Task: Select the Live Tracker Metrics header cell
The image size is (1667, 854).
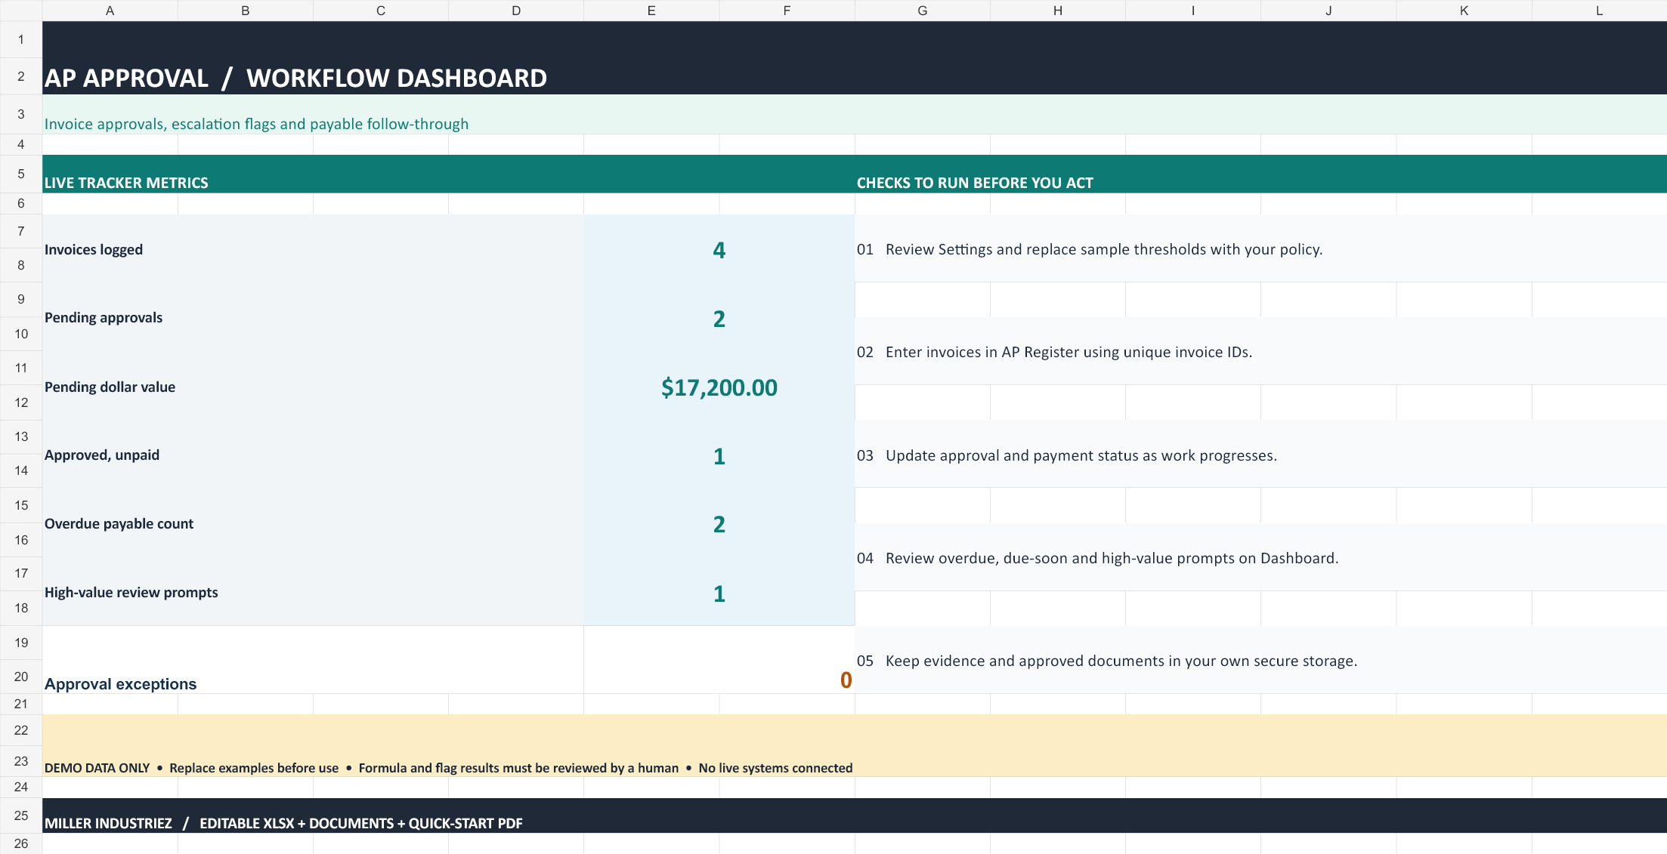Action: pyautogui.click(x=448, y=174)
